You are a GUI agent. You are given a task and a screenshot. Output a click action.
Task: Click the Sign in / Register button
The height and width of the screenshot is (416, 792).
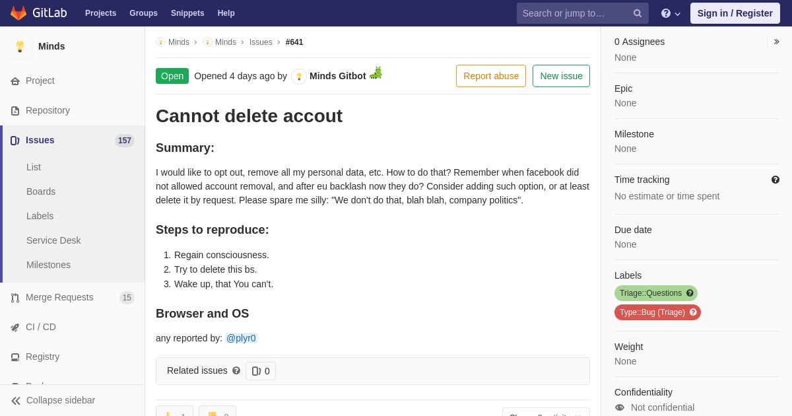point(735,13)
